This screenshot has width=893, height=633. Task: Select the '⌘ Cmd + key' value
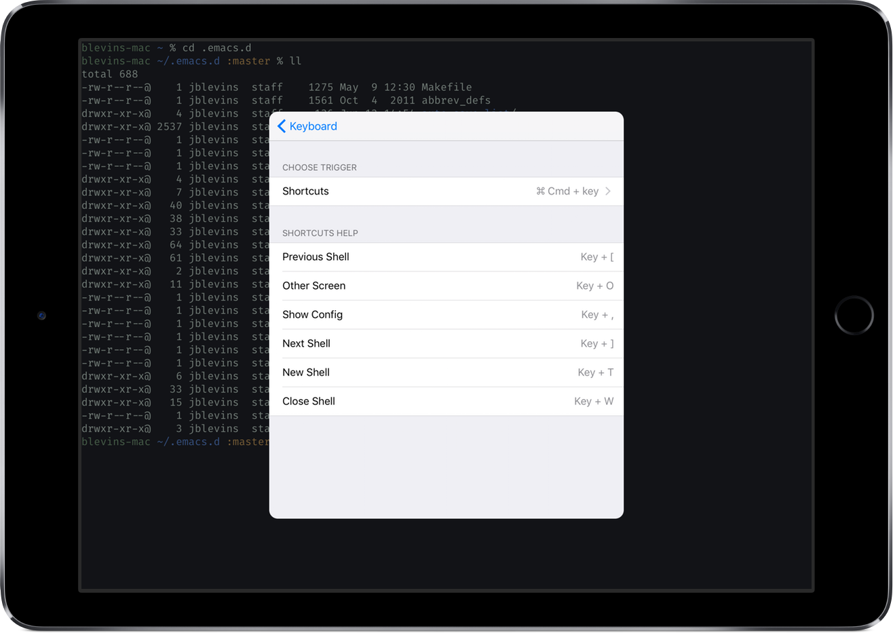(567, 191)
